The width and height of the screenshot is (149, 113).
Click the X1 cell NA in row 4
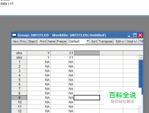pyautogui.click(x=62, y=75)
